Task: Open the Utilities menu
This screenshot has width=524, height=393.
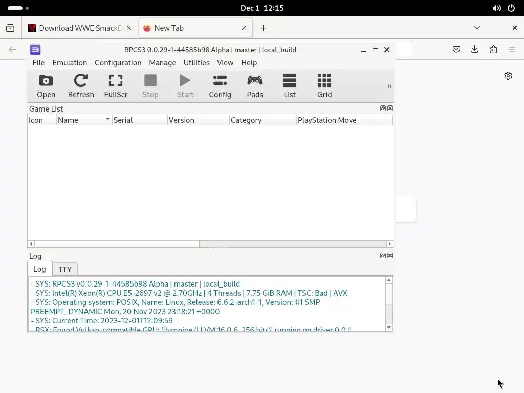Action: click(196, 63)
